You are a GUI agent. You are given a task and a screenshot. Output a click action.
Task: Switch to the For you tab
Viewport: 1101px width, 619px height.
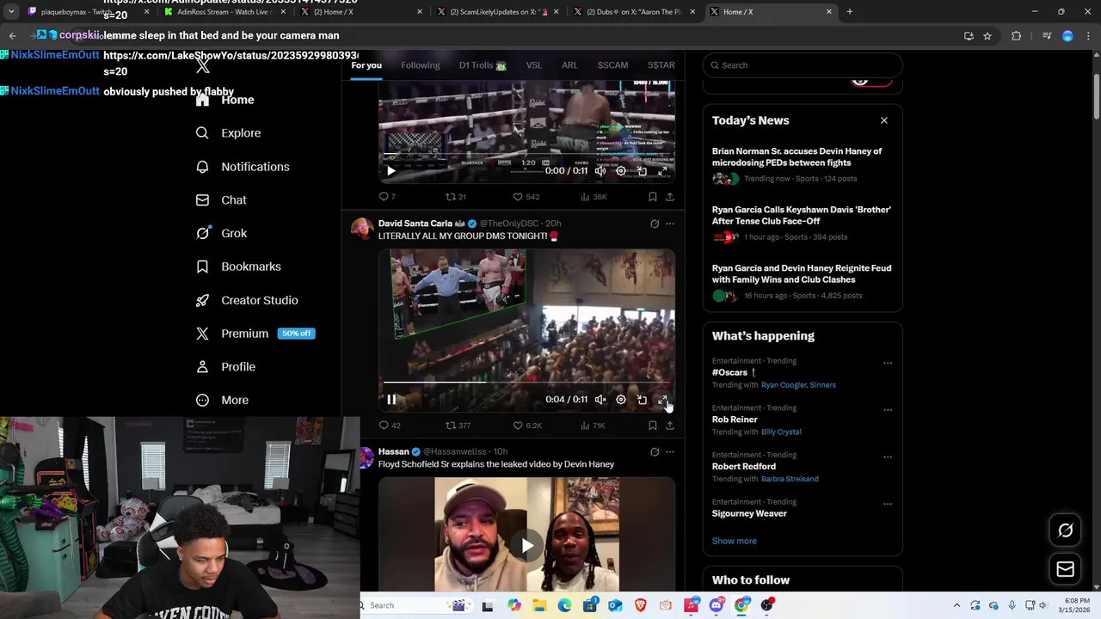click(x=366, y=65)
